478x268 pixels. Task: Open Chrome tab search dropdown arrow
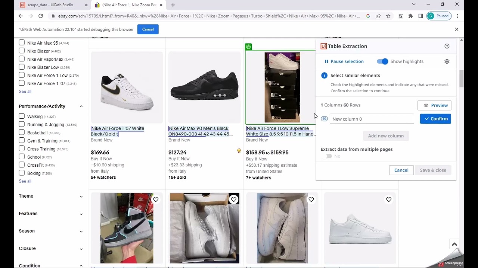(414, 4)
